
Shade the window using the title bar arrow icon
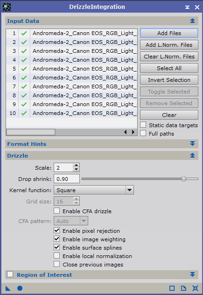(187, 7)
